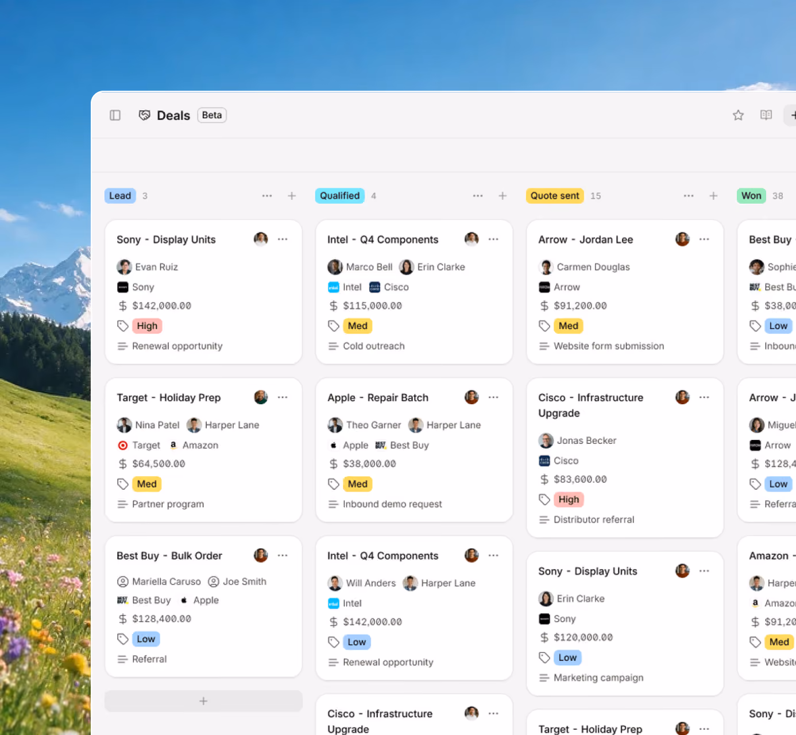Image resolution: width=796 pixels, height=735 pixels.
Task: Click owner avatar on Arrow - Jordan Lee
Action: point(682,239)
